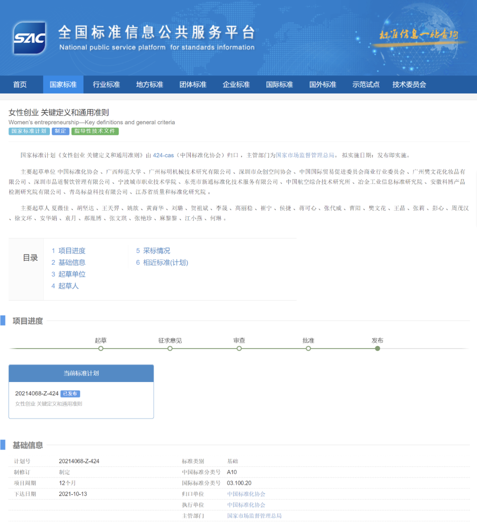
Task: Select the filled 发布 stage marker
Action: (x=377, y=349)
